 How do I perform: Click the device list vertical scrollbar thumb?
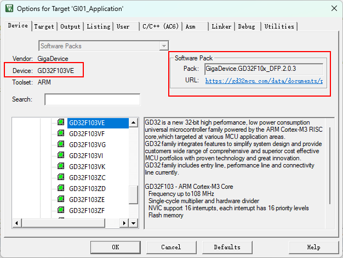click(x=133, y=195)
